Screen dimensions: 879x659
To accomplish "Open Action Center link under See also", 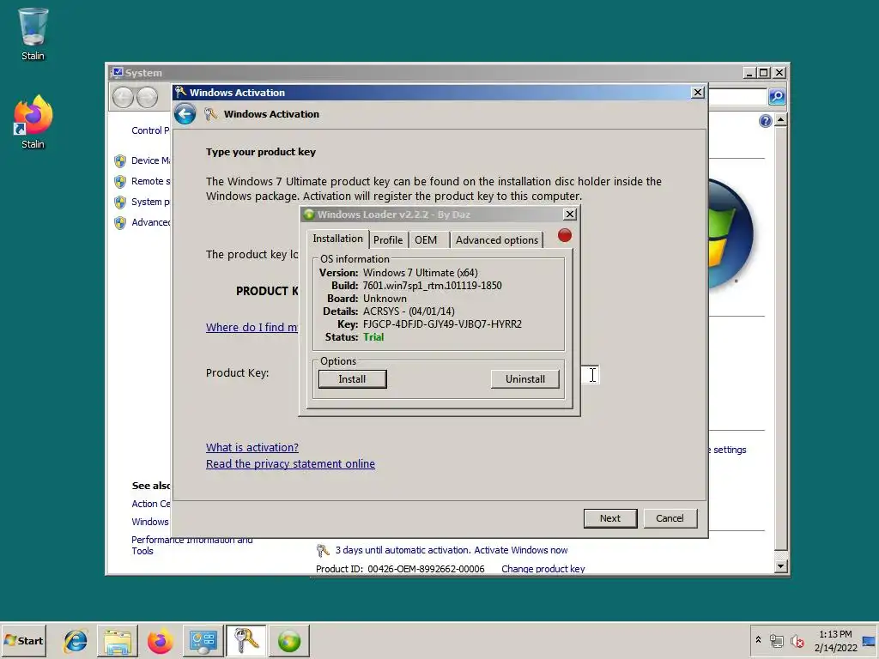I will click(150, 504).
